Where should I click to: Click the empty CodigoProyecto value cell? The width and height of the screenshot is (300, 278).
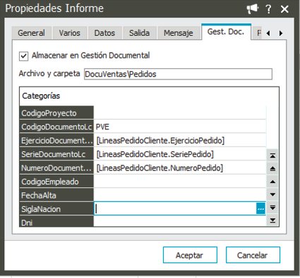tap(180, 113)
